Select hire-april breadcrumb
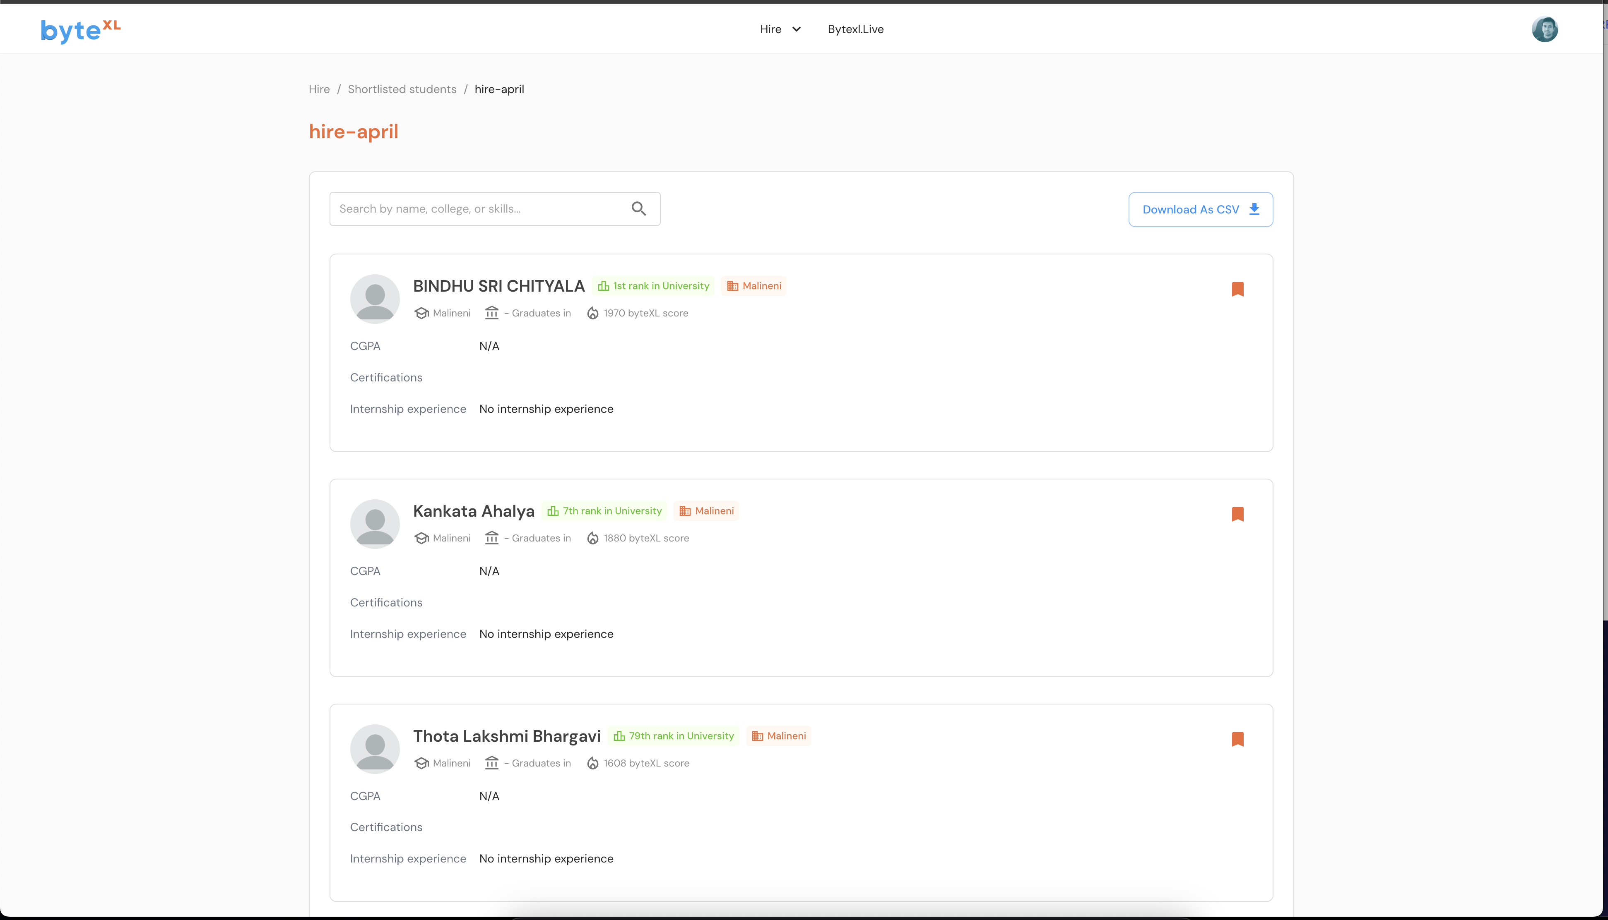This screenshot has height=920, width=1608. 500,89
